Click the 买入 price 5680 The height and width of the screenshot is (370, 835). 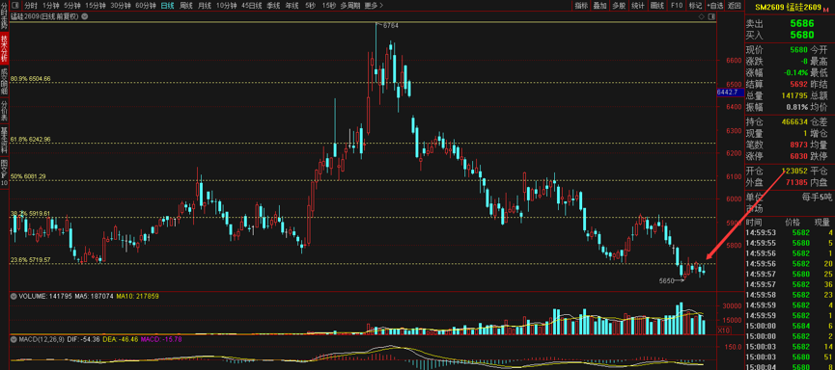coord(802,35)
